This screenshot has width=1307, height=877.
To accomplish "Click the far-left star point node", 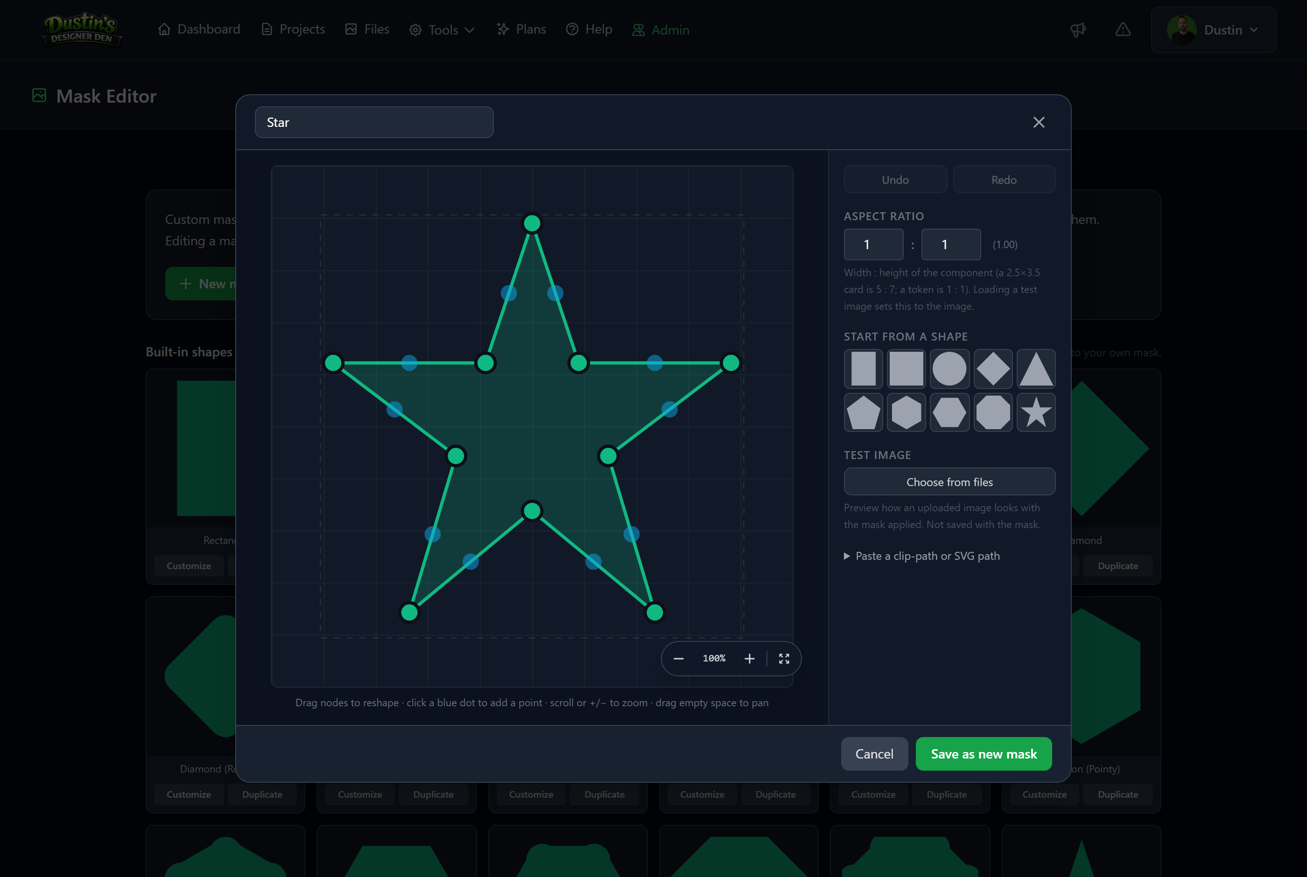I will pos(333,363).
